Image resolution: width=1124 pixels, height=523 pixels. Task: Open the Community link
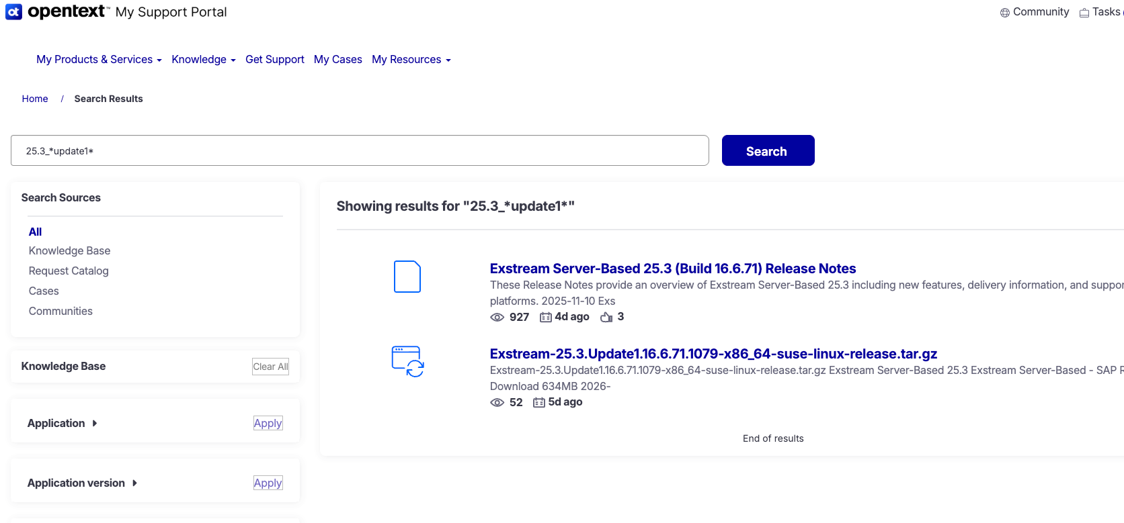click(1041, 12)
